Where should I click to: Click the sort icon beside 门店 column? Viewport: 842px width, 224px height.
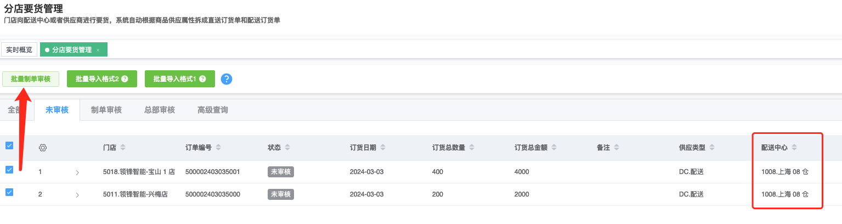coord(123,148)
